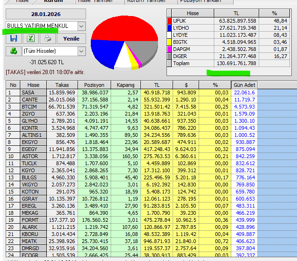Click the gray DiGER color swatch
The width and height of the screenshot is (297, 261).
(169, 56)
